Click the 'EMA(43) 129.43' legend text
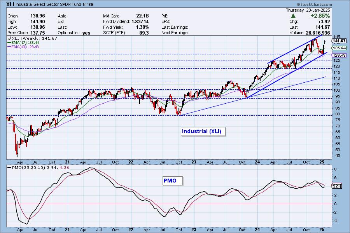Image resolution: width=350 pixels, height=233 pixels. point(25,47)
